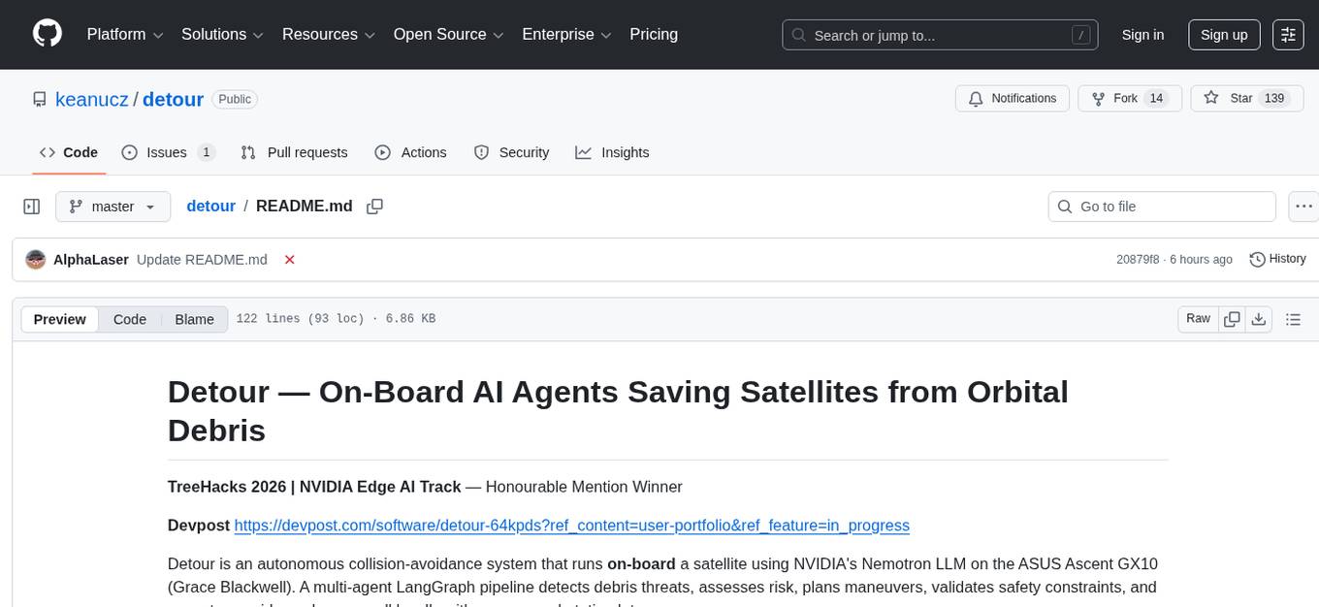Open the appearance settings icon
Viewport: 1319px width, 607px height.
[x=1288, y=35]
